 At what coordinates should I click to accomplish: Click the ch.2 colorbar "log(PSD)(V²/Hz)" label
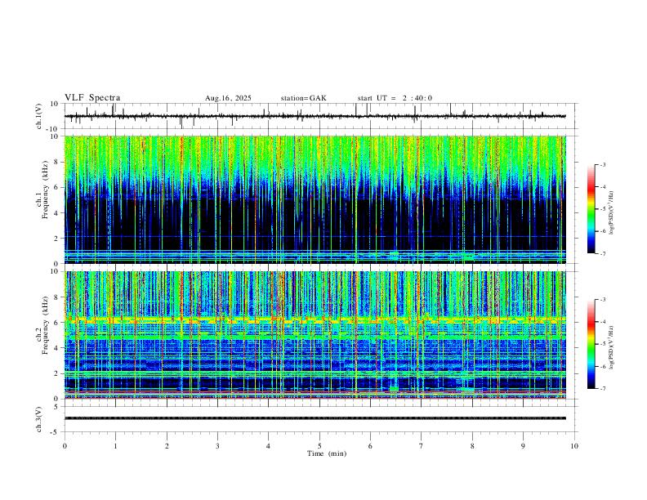click(x=611, y=347)
